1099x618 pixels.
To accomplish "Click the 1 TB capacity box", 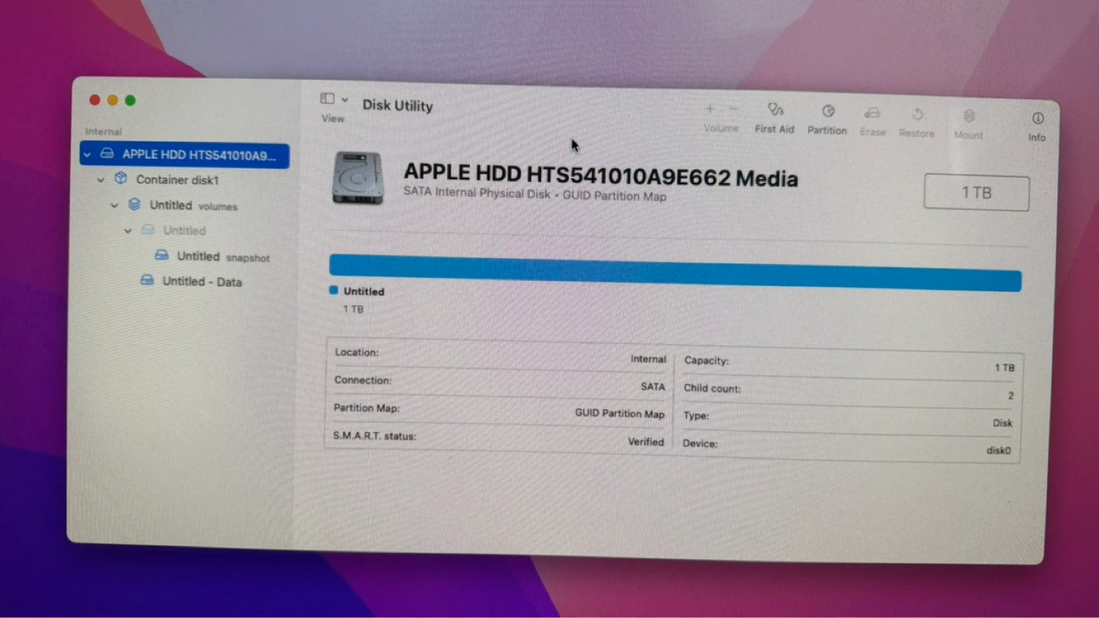I will (x=976, y=193).
